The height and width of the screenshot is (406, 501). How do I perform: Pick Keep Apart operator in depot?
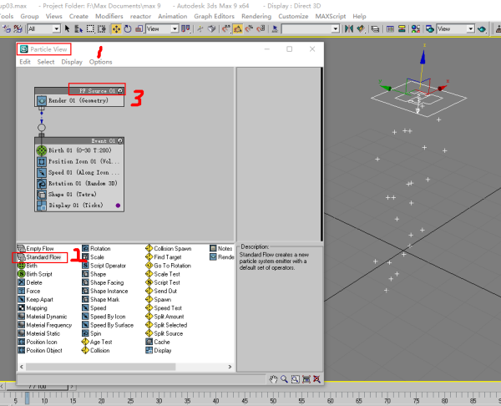[x=35, y=300]
